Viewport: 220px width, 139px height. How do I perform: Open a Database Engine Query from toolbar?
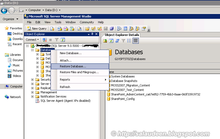[52, 29]
